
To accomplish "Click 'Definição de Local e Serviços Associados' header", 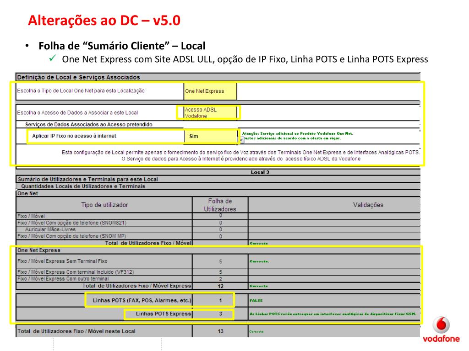I will [78, 77].
